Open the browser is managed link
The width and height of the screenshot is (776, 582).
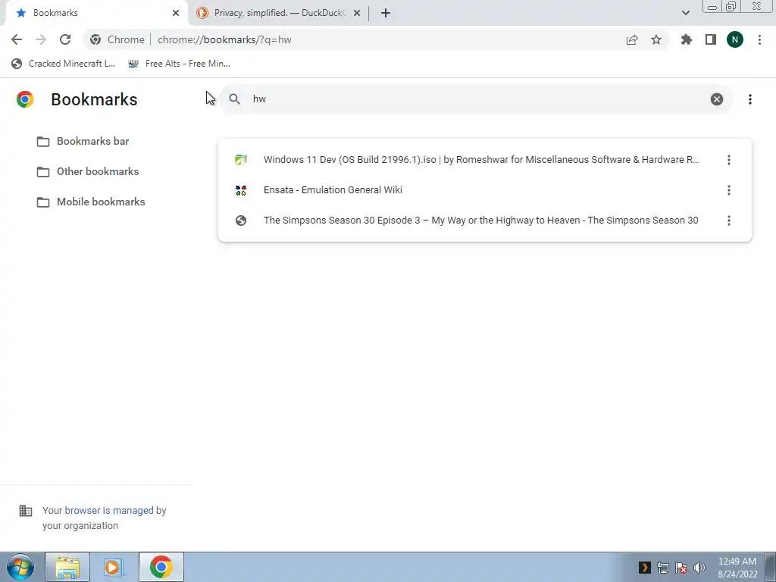click(109, 510)
